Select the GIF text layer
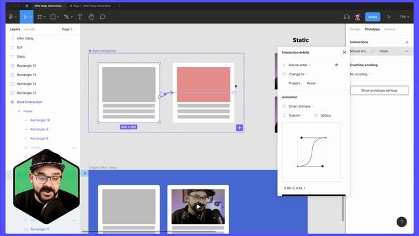 [20, 47]
